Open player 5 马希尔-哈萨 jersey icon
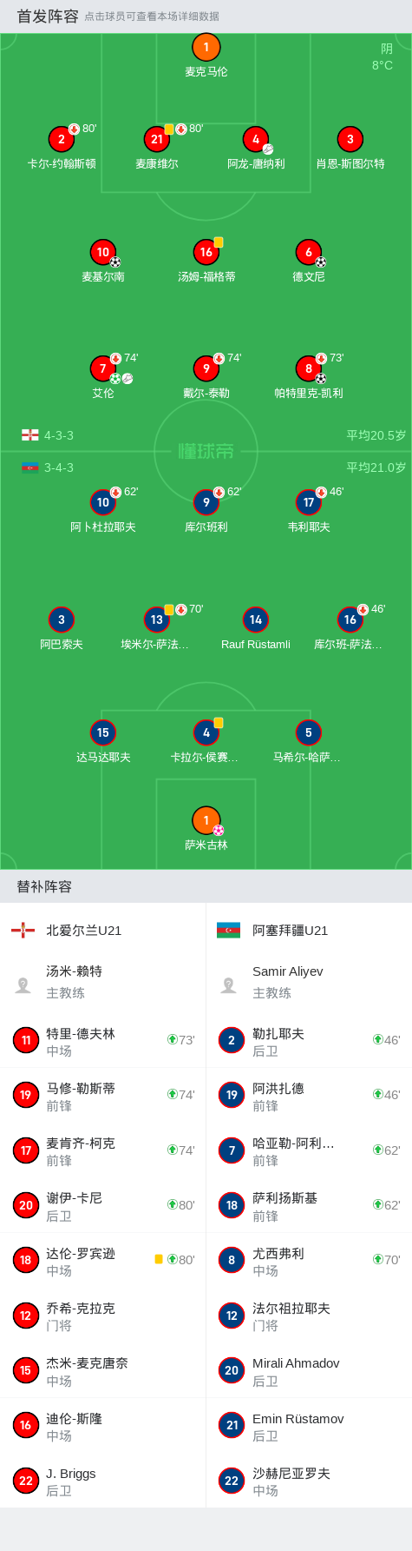412x1551 pixels. point(309,732)
